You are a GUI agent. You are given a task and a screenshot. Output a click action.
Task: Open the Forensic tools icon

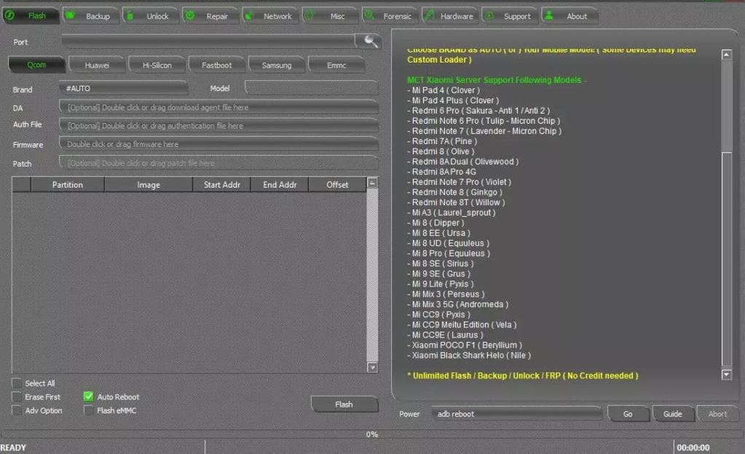tap(371, 15)
